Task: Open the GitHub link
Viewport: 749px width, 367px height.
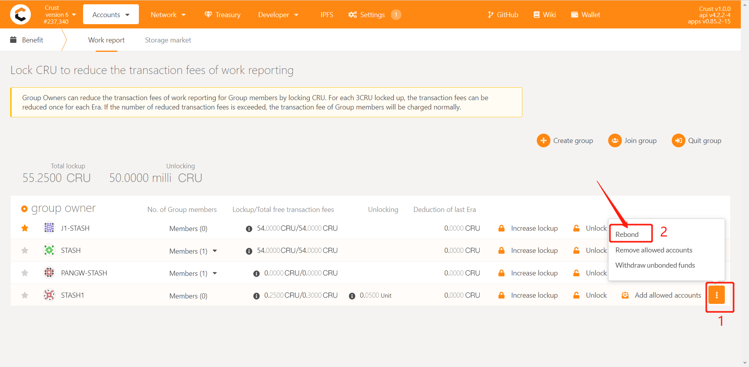Action: [x=503, y=15]
